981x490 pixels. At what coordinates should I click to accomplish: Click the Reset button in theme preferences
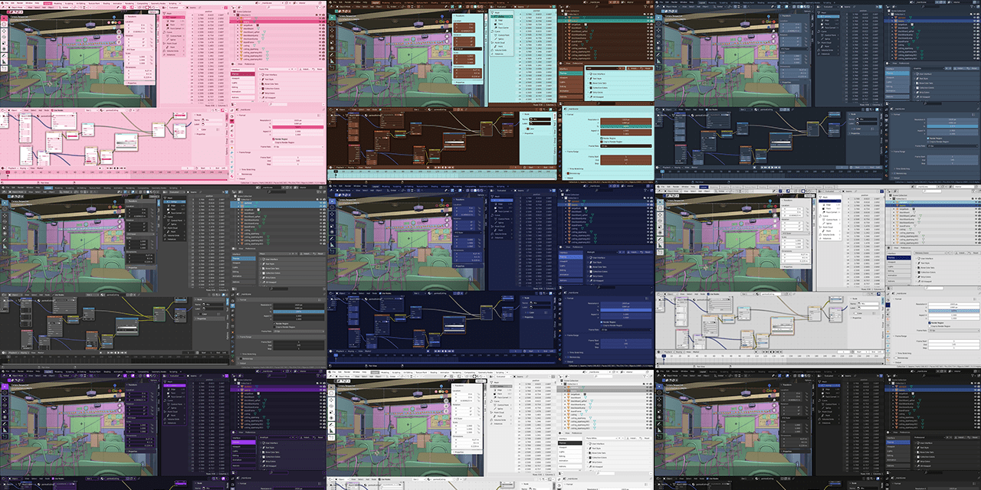click(x=320, y=69)
